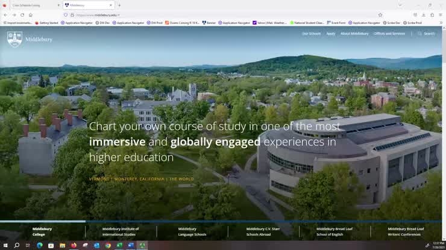This screenshot has height=250, width=446.
Task: Open Windows taskbar search
Action: pos(17,245)
